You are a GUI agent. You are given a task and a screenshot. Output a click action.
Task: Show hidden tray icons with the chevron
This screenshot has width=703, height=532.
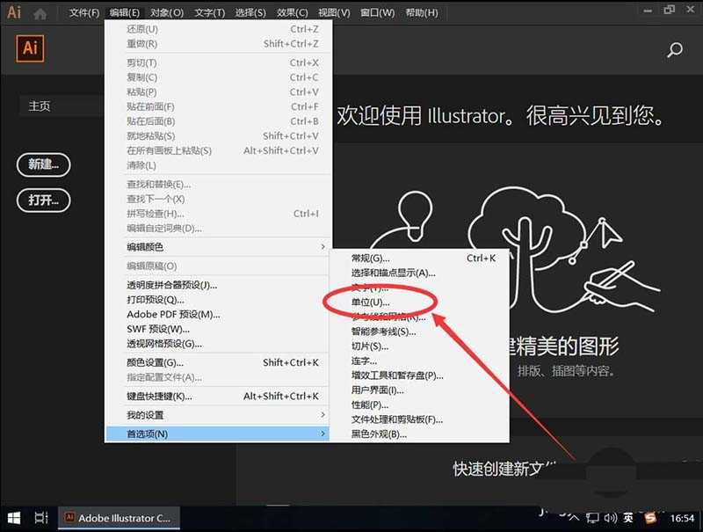tap(576, 517)
